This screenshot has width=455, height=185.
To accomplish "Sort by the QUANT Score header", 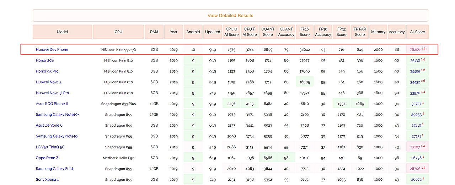I will 268,32.
